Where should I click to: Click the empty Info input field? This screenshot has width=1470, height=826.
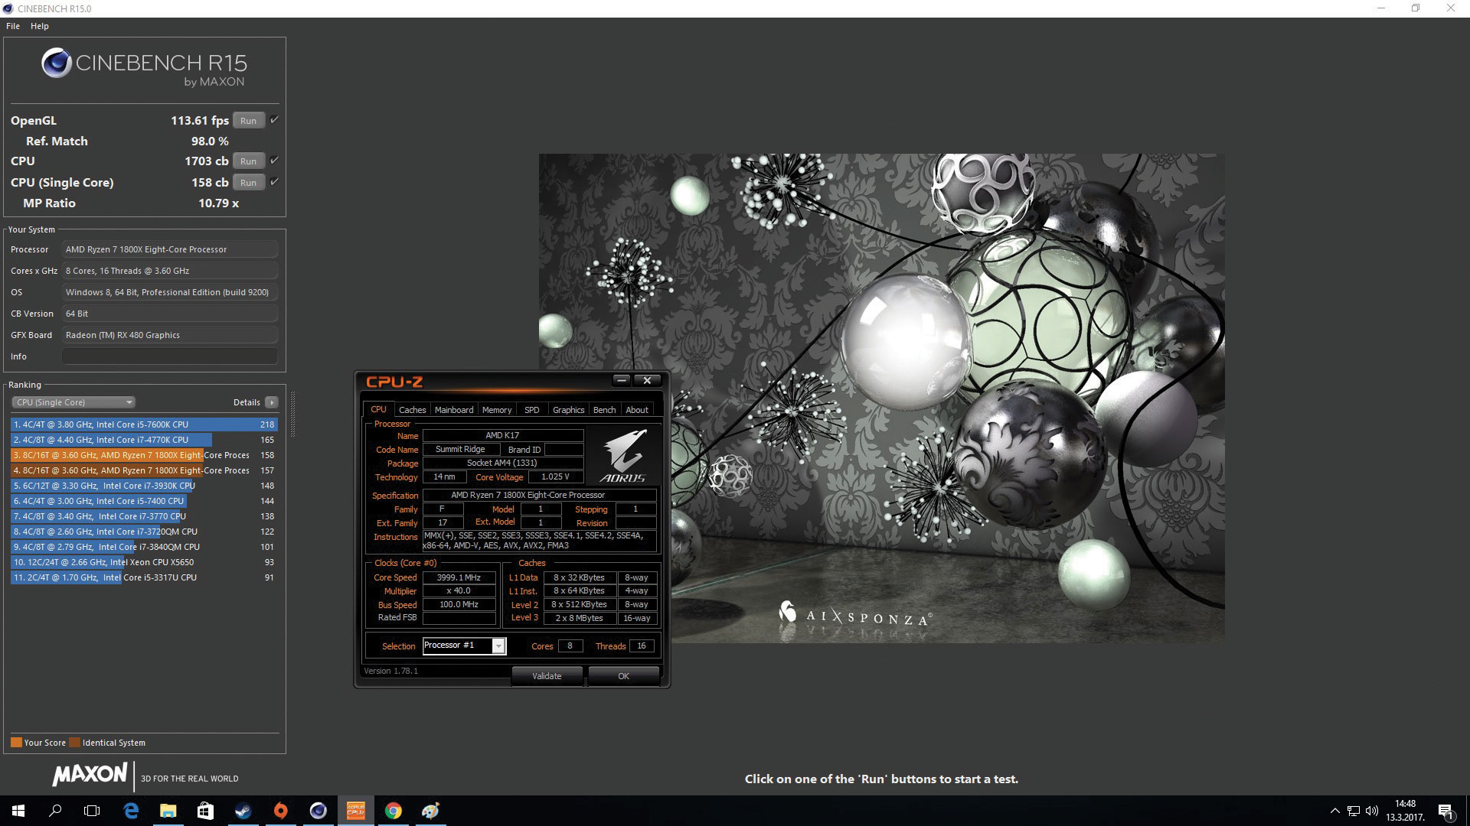(169, 356)
